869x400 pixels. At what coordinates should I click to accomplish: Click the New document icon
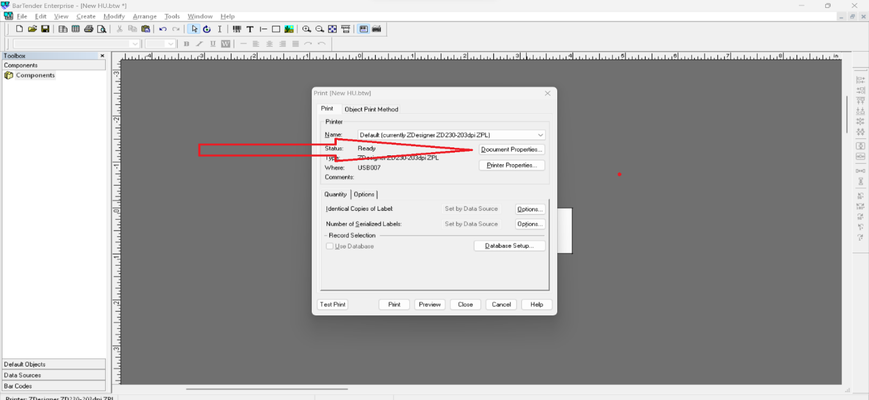click(19, 29)
